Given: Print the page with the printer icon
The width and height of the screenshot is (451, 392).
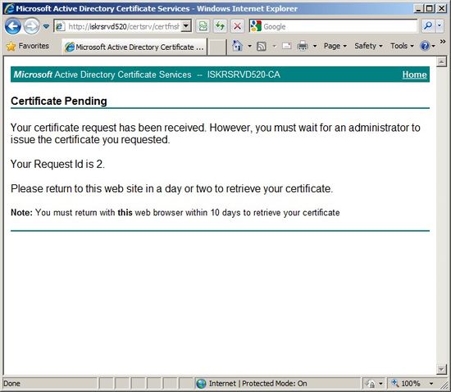Looking at the screenshot, I should pos(303,46).
